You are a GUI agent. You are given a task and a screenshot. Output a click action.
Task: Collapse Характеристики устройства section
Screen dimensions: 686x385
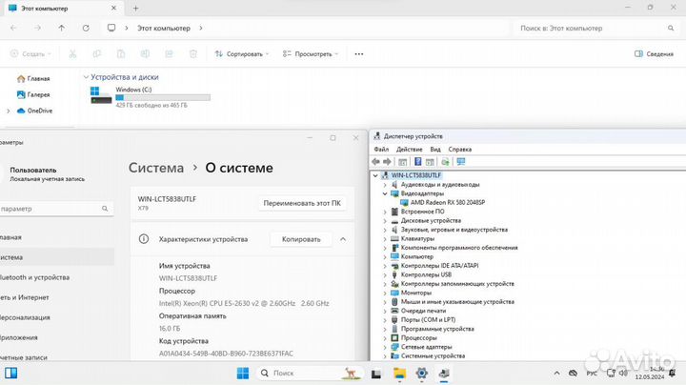(342, 239)
